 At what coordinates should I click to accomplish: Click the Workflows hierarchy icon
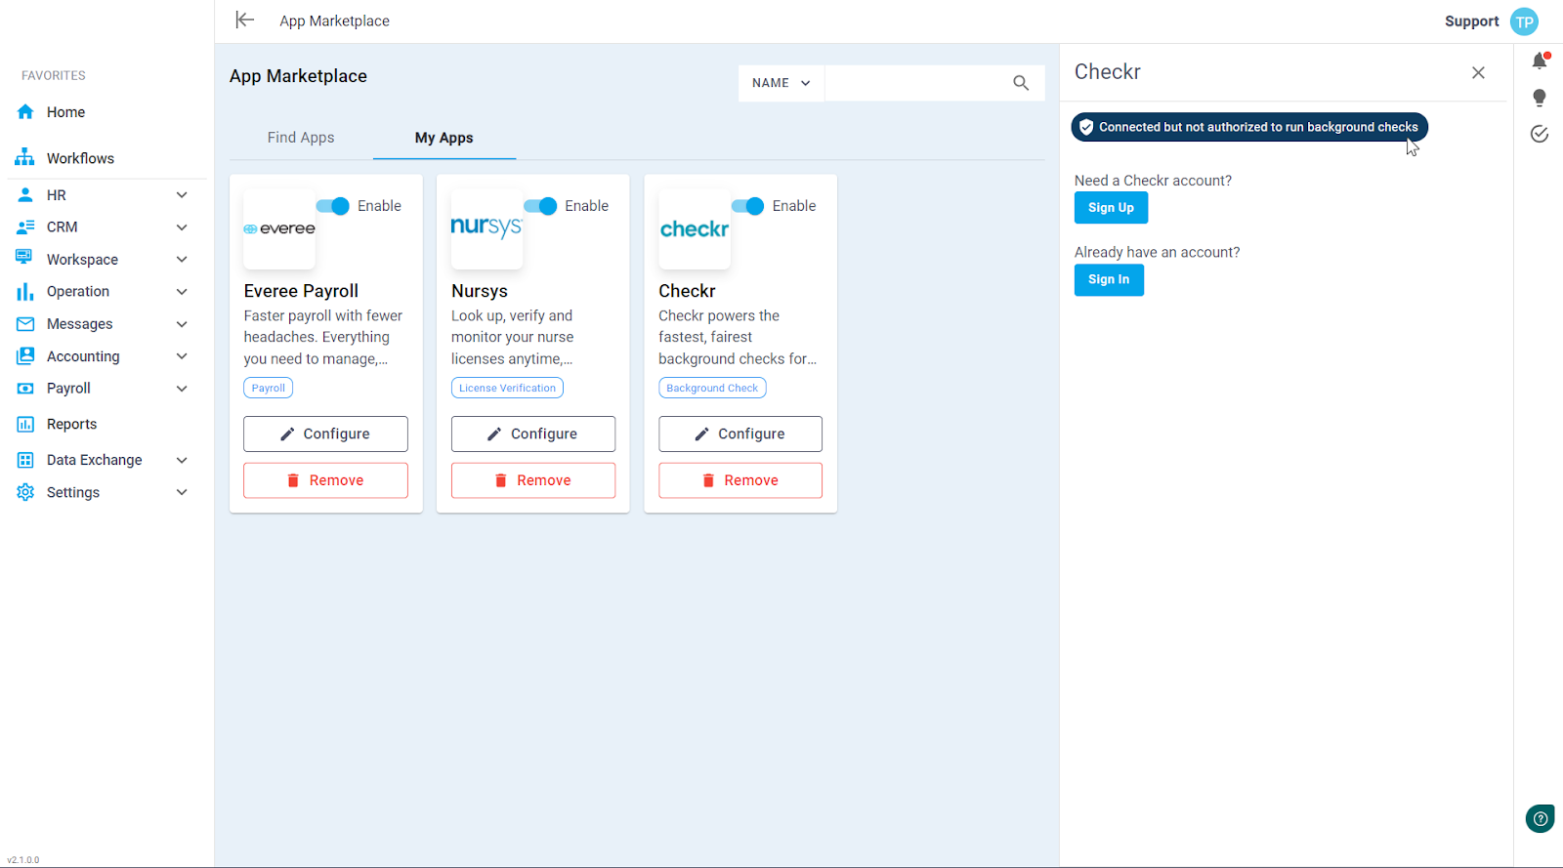[x=25, y=158]
